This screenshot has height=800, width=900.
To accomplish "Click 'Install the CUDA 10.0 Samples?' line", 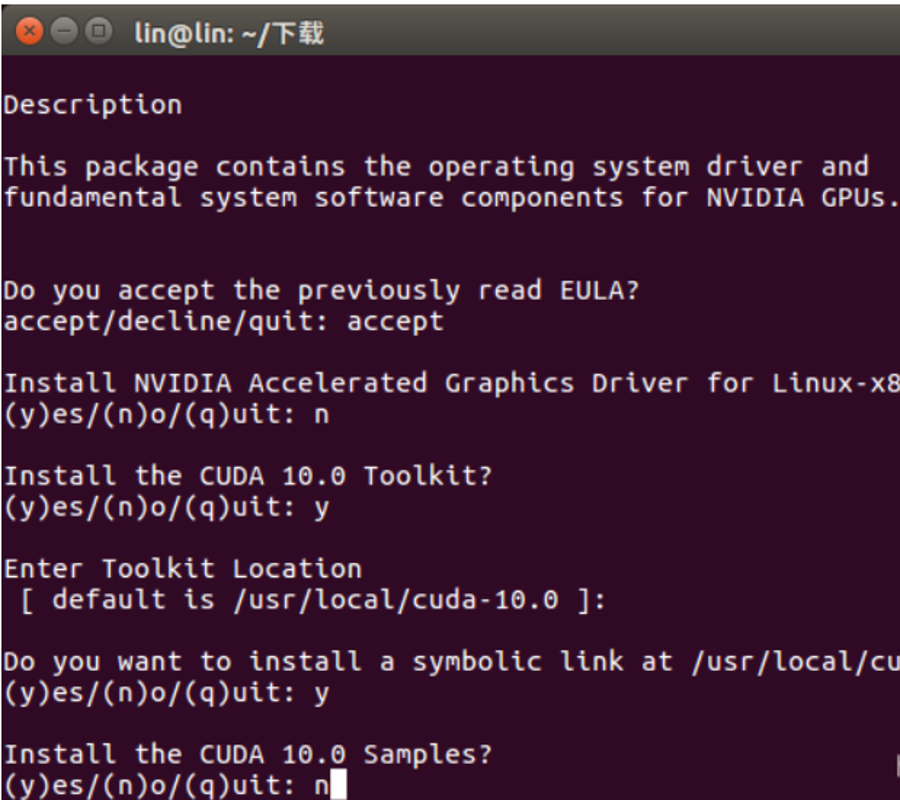I will (x=248, y=755).
